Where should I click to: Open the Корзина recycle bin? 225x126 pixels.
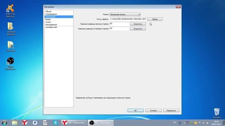click(217, 113)
